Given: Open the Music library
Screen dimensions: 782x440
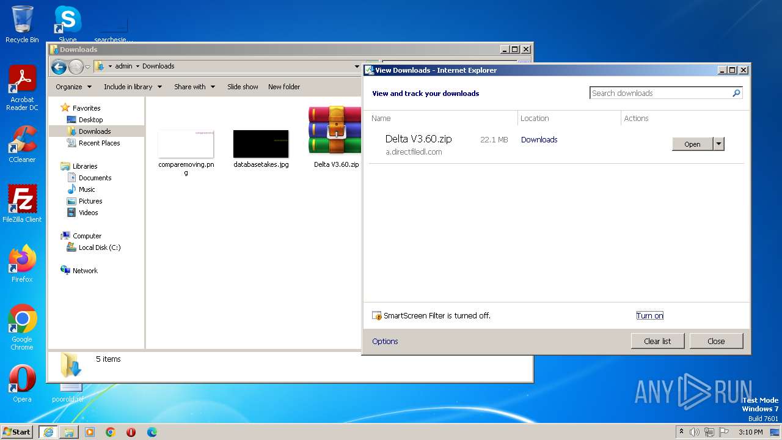Looking at the screenshot, I should coord(87,189).
